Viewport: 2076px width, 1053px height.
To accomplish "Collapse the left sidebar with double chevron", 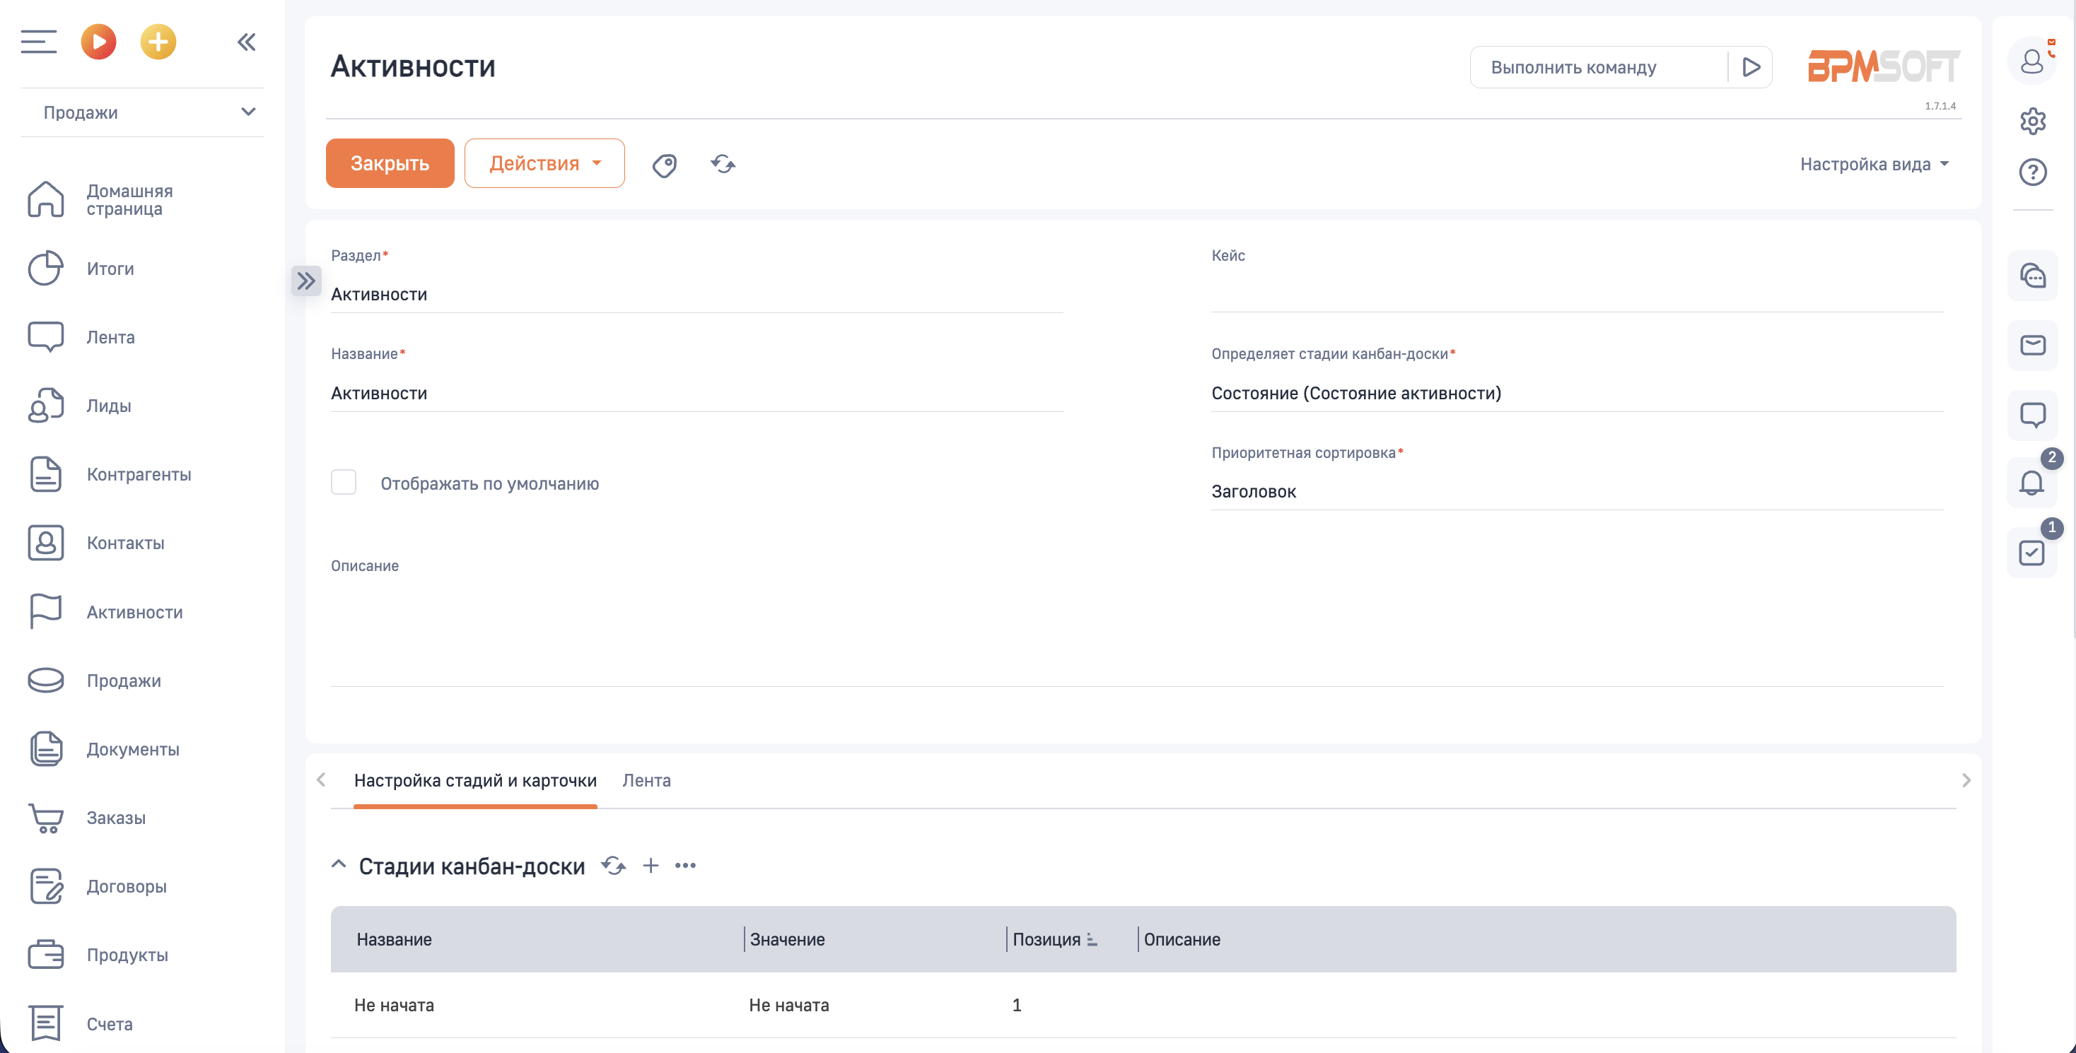I will [x=247, y=42].
